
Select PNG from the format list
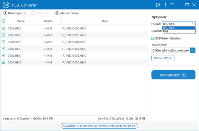click(x=178, y=31)
